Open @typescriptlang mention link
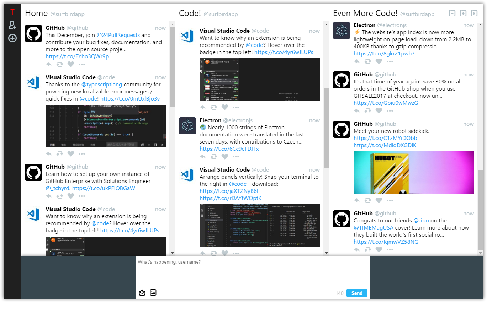 pyautogui.click(x=102, y=85)
